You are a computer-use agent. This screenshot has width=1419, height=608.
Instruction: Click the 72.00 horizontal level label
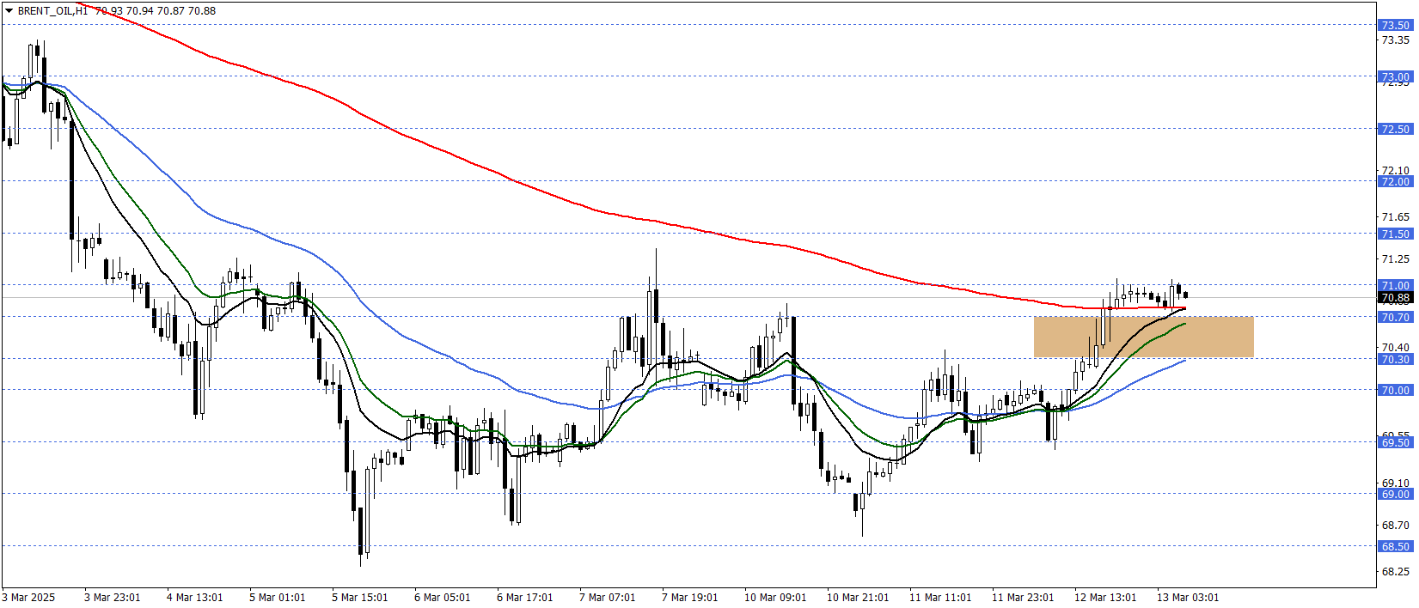1395,181
